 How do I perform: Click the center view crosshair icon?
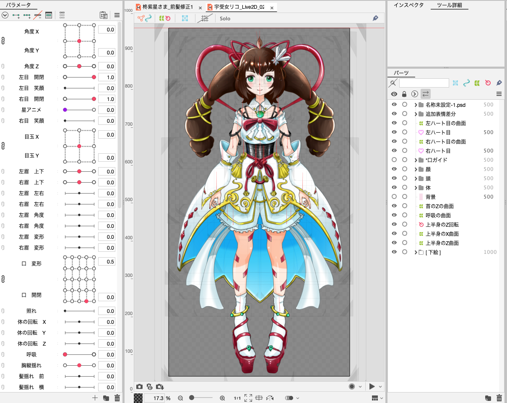click(x=259, y=398)
